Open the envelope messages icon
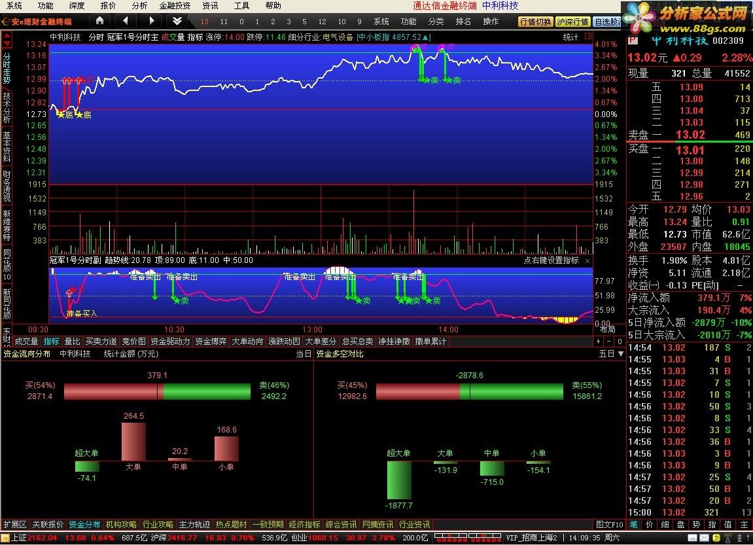Screen dimensions: 753x545 (703, 538)
